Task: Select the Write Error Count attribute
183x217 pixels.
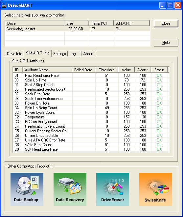Action: pos(91,145)
